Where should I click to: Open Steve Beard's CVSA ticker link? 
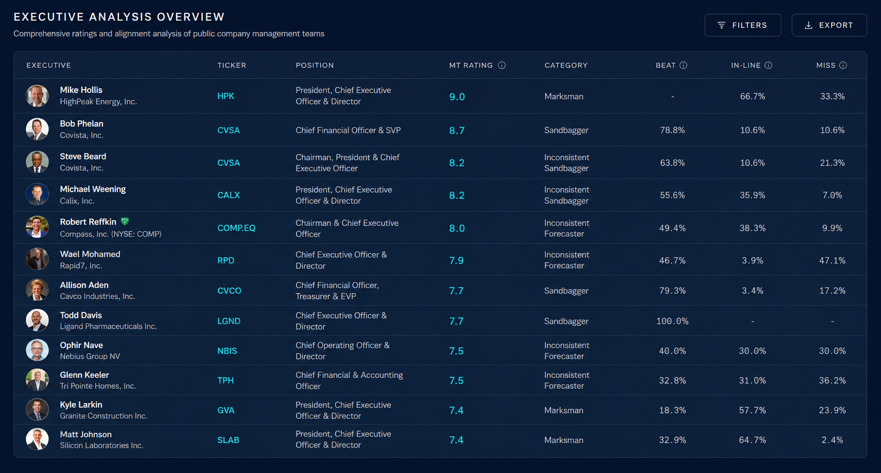(x=229, y=163)
